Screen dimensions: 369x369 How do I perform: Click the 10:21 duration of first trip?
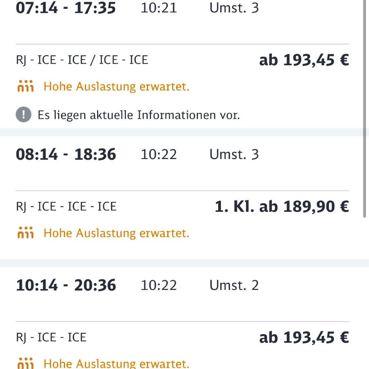[x=159, y=8]
